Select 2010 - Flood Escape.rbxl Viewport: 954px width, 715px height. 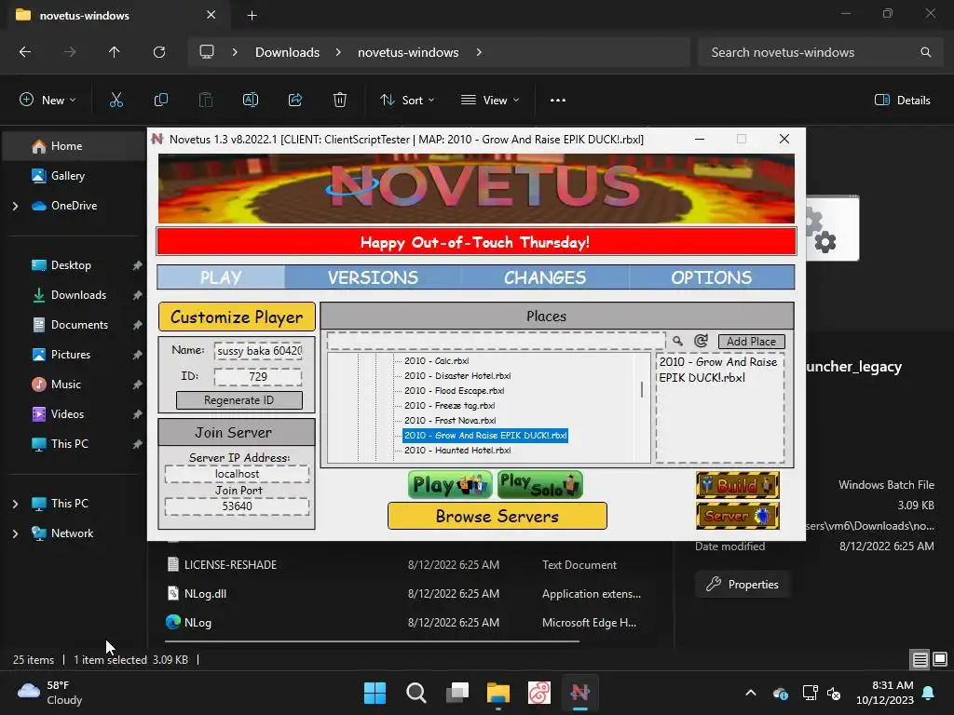(x=454, y=390)
